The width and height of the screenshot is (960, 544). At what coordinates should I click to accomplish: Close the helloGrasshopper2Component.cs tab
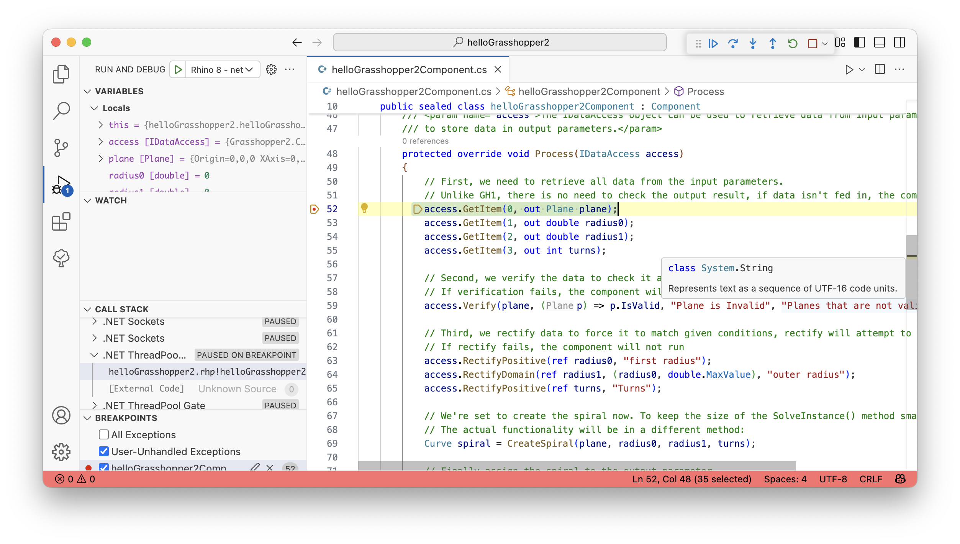[x=498, y=69]
